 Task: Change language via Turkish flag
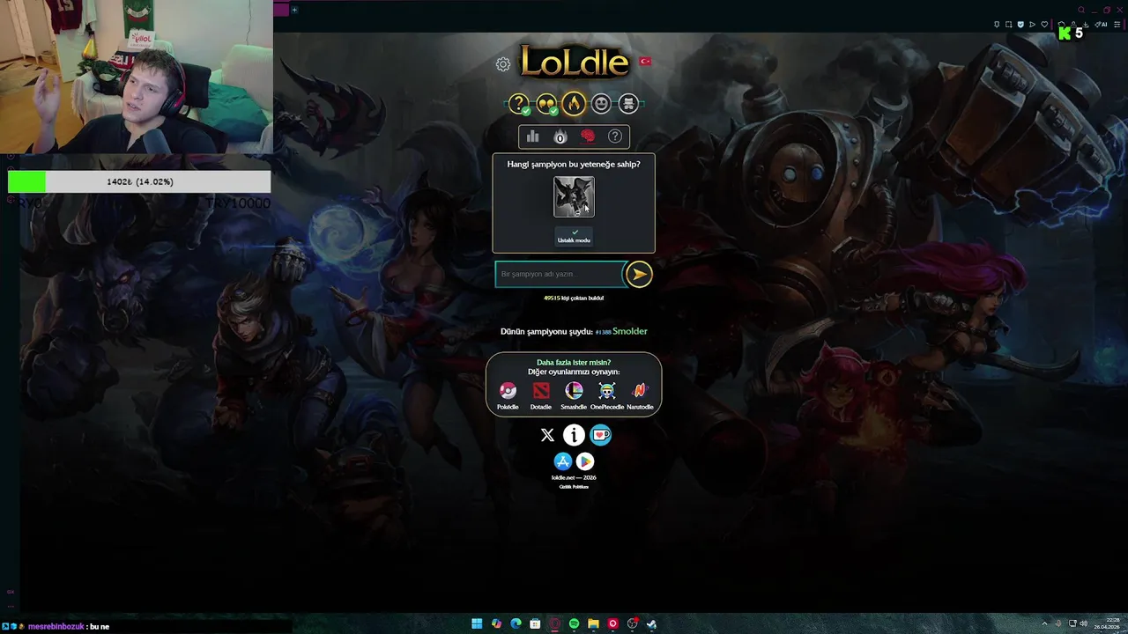tap(645, 61)
